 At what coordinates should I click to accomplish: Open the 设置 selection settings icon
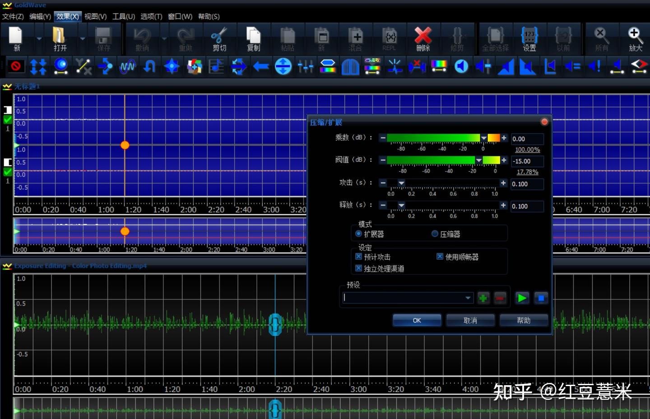point(529,38)
